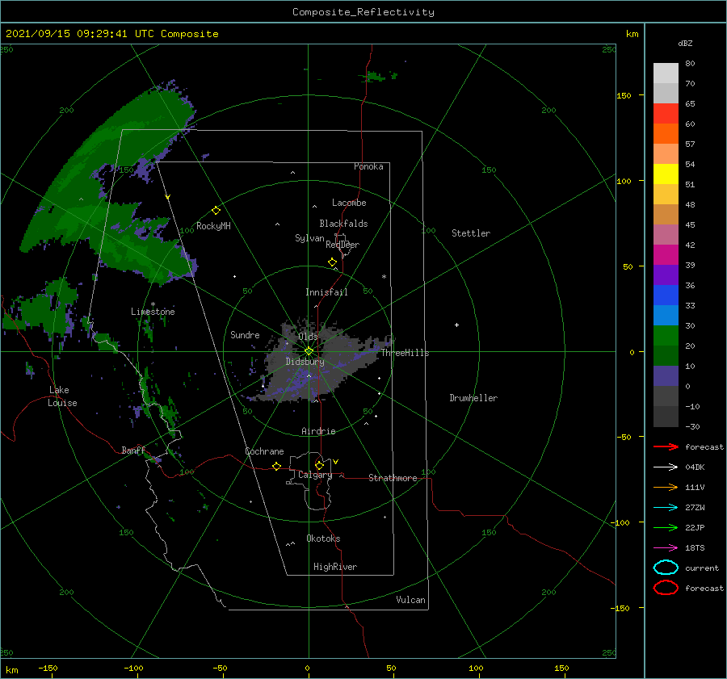Viewport: 727px width, 679px height.
Task: Click the 18TS legend label text
Action: (695, 548)
